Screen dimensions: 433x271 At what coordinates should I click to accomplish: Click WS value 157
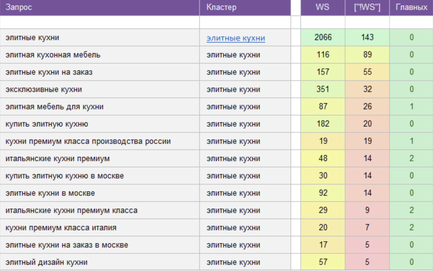[323, 72]
